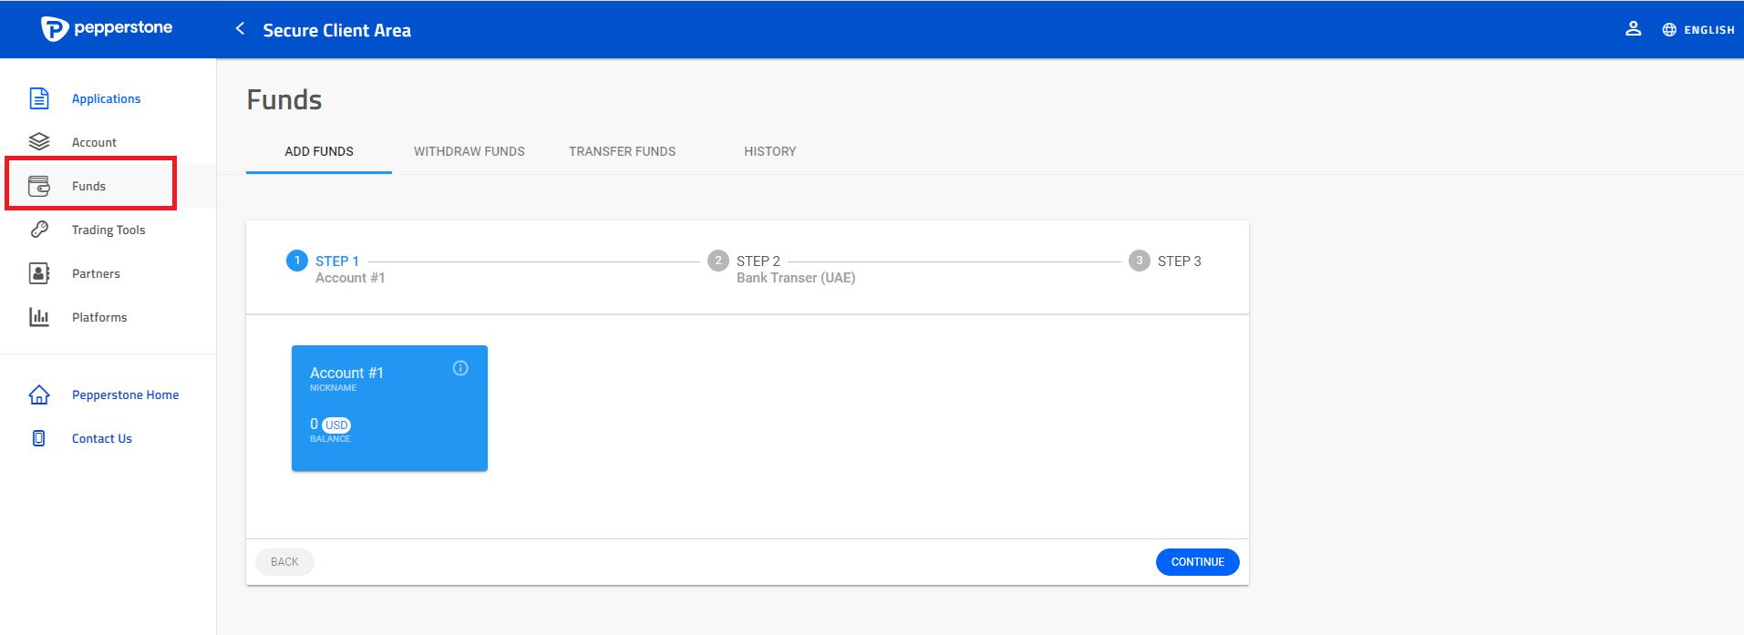Open the ENGLISH language selector
The image size is (1744, 635).
[1708, 30]
